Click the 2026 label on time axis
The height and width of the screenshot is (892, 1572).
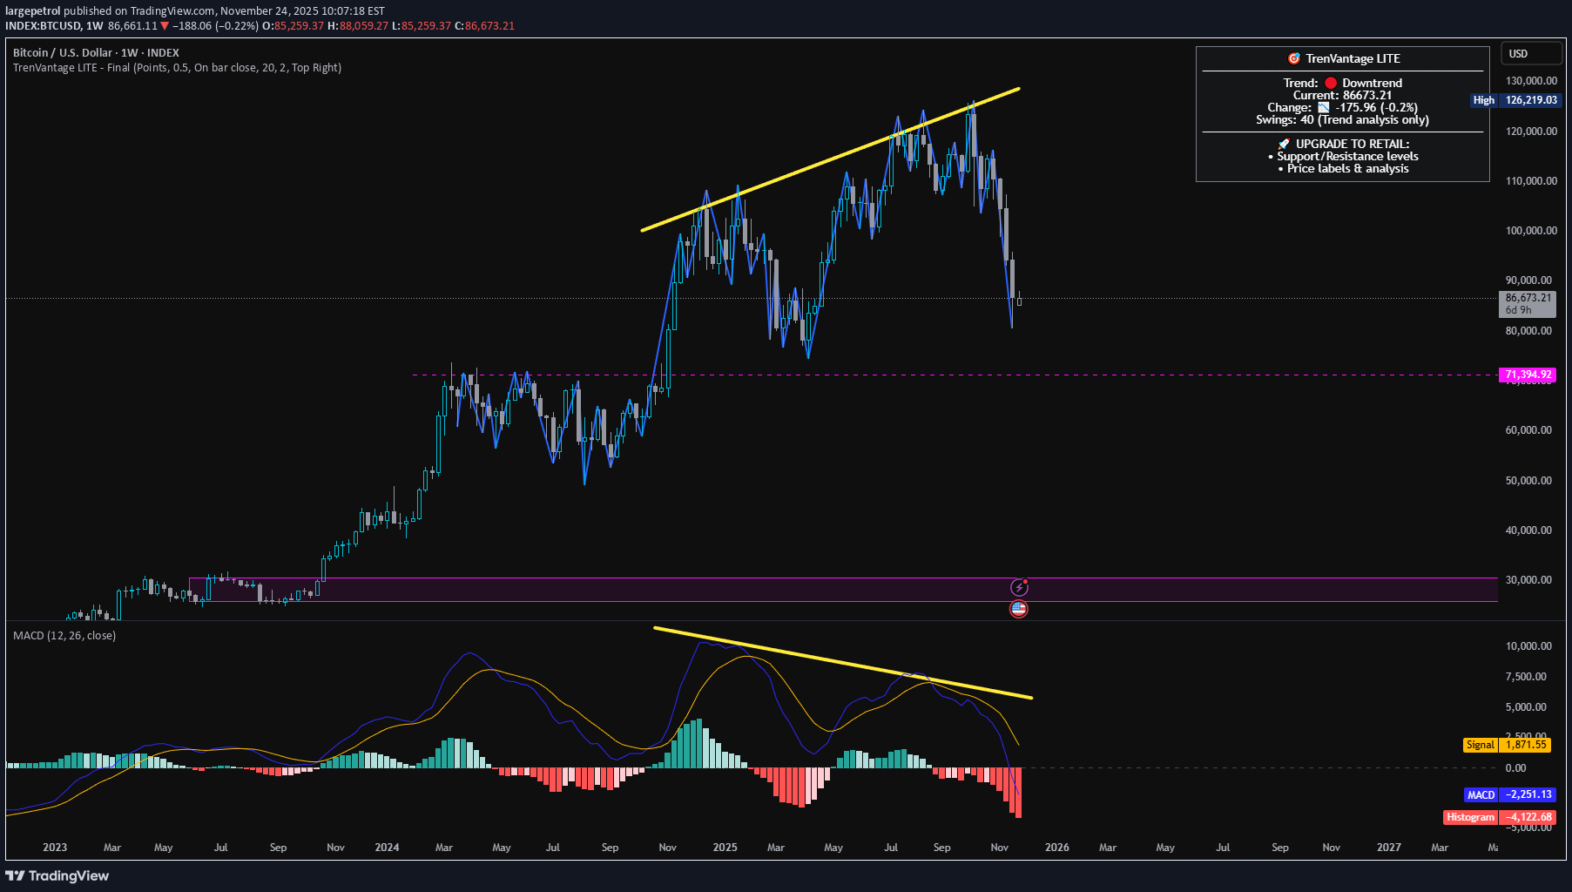point(1056,848)
